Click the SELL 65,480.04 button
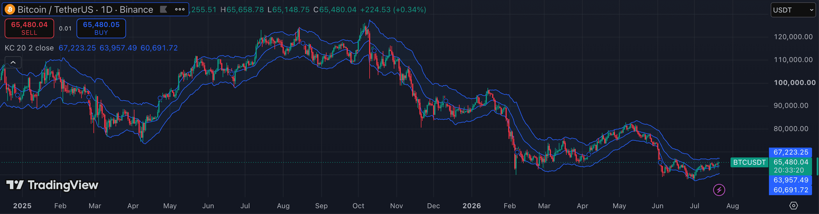This screenshot has width=819, height=214. tap(29, 28)
